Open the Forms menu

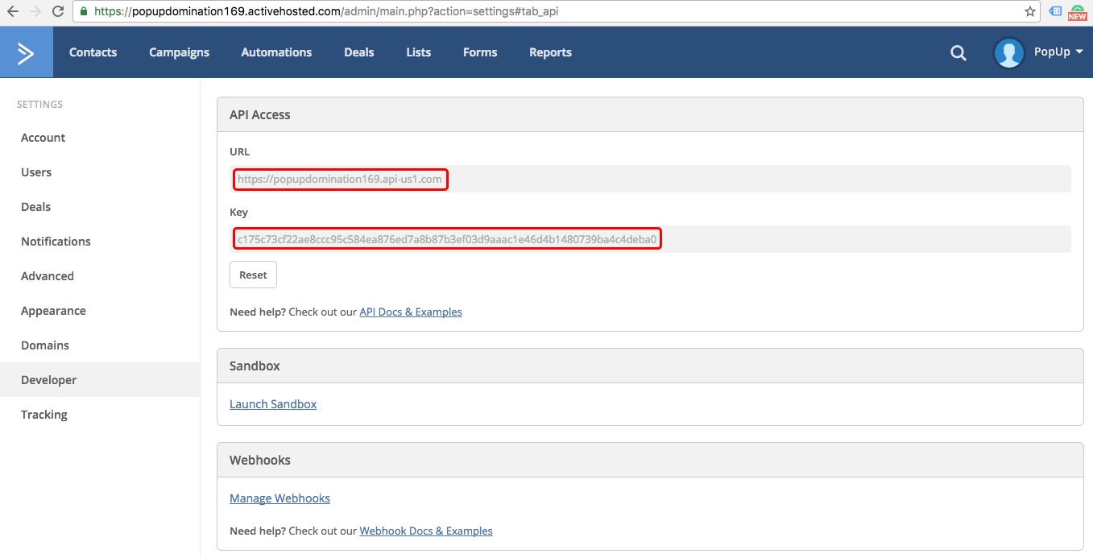[x=480, y=52]
